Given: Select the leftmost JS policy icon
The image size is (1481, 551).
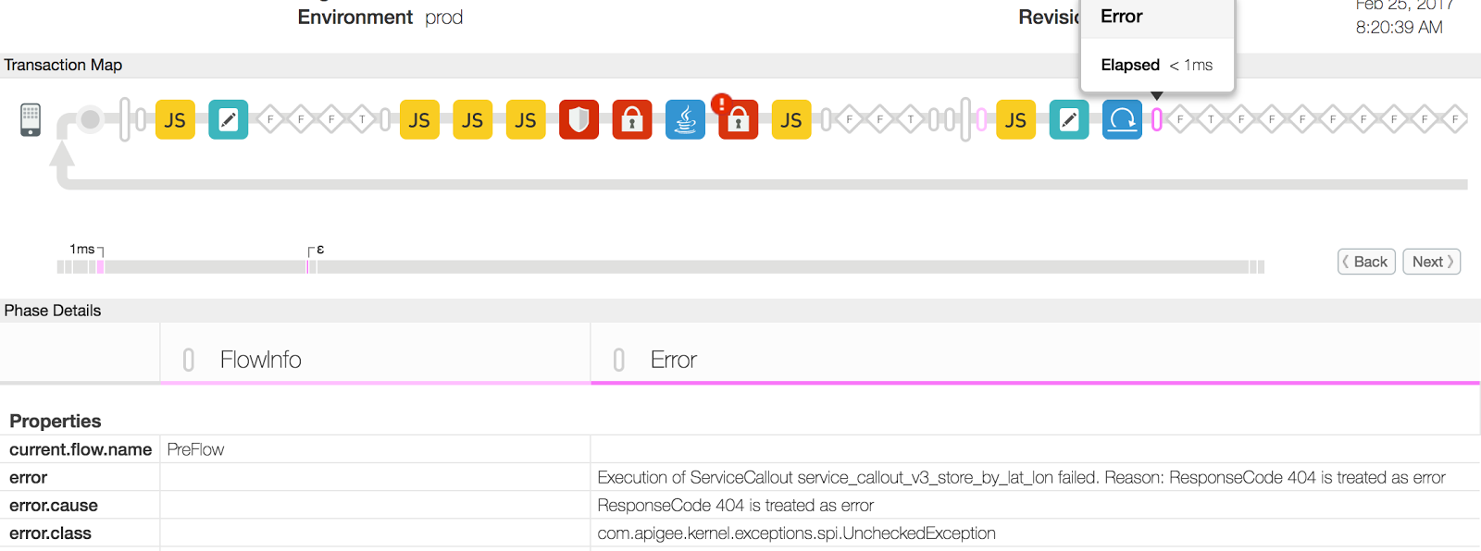Looking at the screenshot, I should 175,120.
